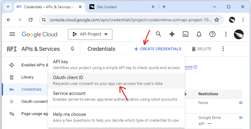Expand the browser tab search chevron

click(8, 7)
